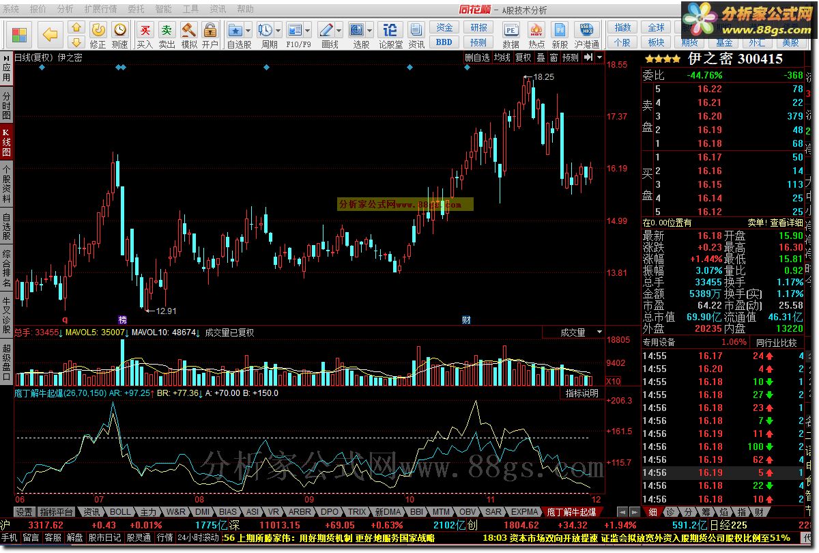This screenshot has width=819, height=553.
Task: Click the 资讯 news document icon
Action: tap(416, 36)
